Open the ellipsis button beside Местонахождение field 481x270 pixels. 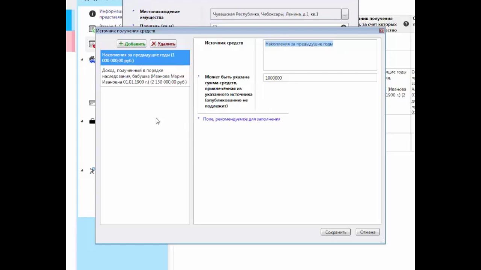[345, 14]
